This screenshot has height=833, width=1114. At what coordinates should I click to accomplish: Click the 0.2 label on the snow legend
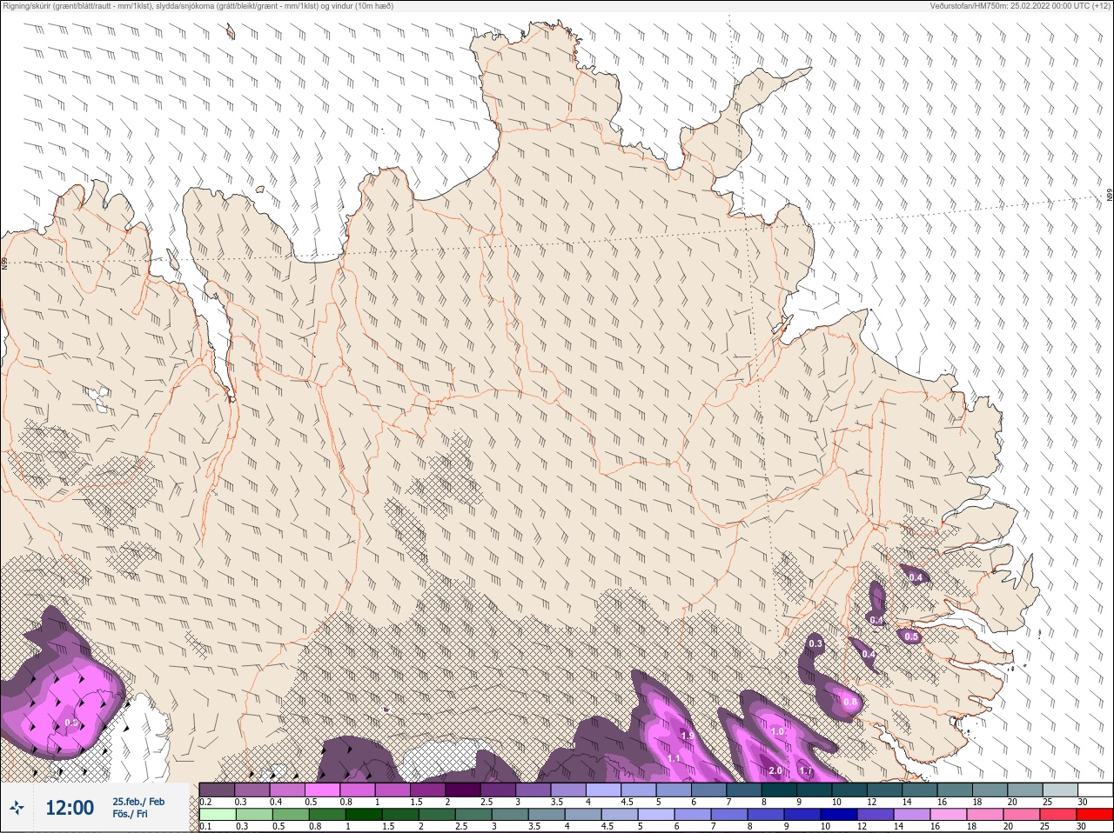[x=205, y=802]
